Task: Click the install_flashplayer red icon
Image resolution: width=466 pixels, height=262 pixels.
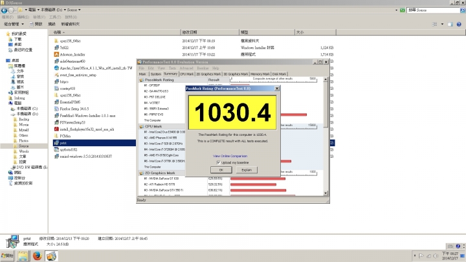Action: click(56, 129)
